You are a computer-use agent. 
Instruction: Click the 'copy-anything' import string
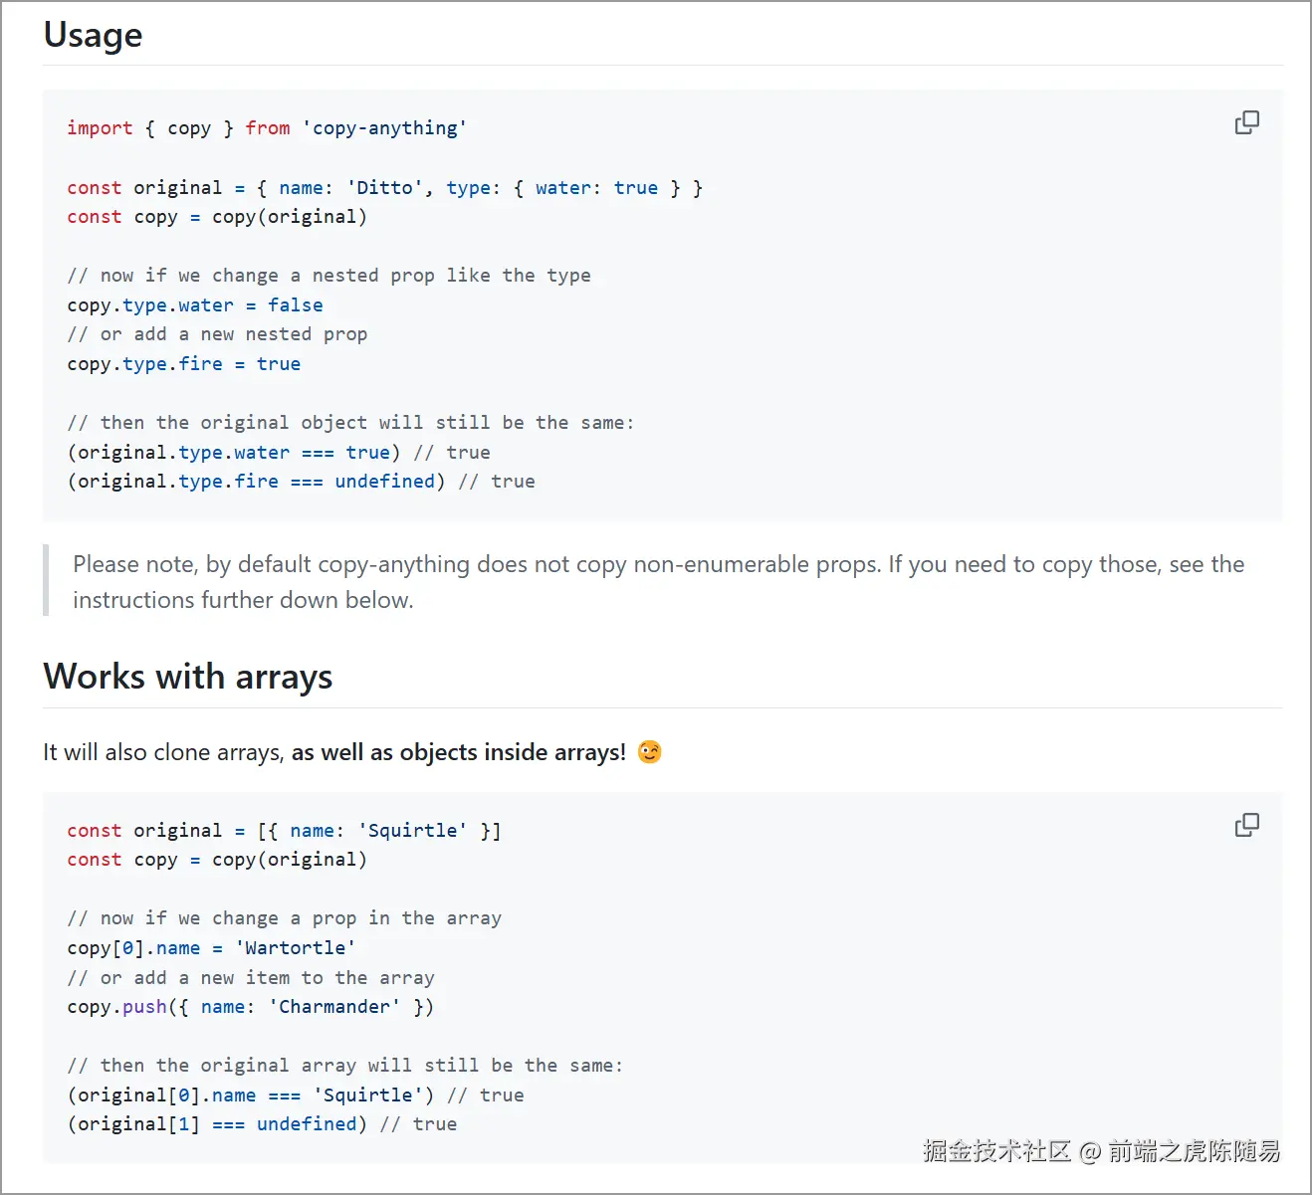[x=384, y=128]
